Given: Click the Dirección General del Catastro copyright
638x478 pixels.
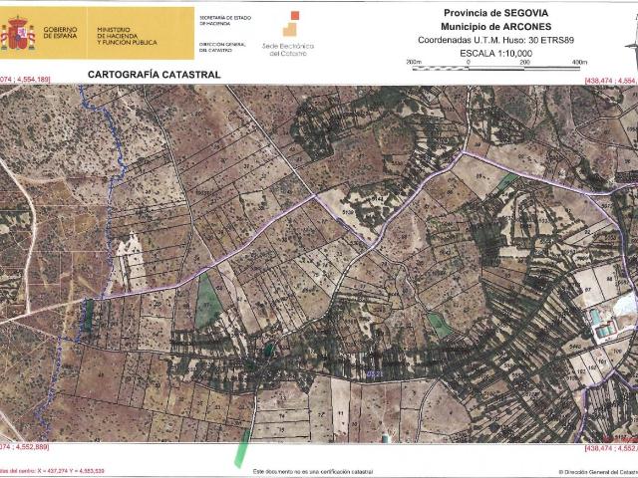Looking at the screenshot, I should coord(596,470).
